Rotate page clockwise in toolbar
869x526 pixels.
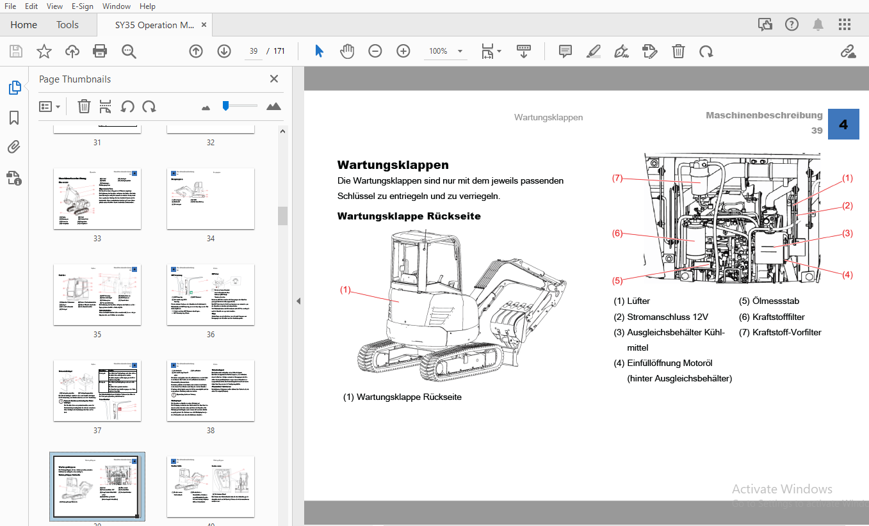tap(706, 51)
